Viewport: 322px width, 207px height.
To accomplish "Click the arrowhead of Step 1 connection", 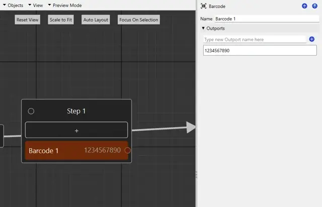I will [x=191, y=128].
